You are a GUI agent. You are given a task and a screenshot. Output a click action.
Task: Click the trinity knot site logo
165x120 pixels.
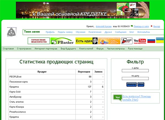click(x=12, y=32)
